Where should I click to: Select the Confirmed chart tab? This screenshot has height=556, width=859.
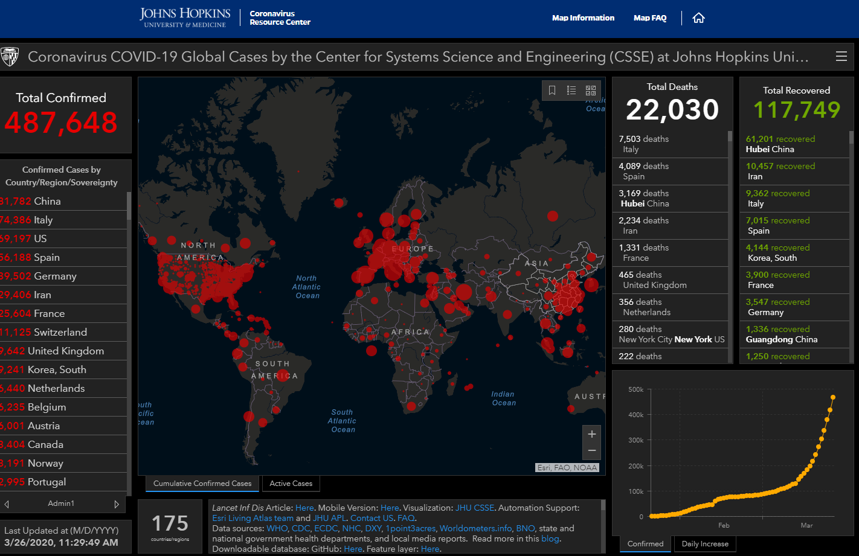(x=645, y=544)
